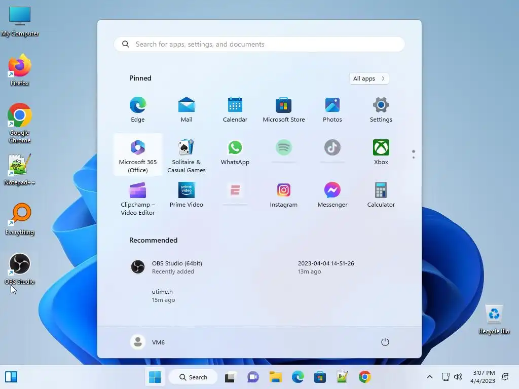Open the VM6 user account menu
This screenshot has width=519, height=389.
(x=147, y=342)
